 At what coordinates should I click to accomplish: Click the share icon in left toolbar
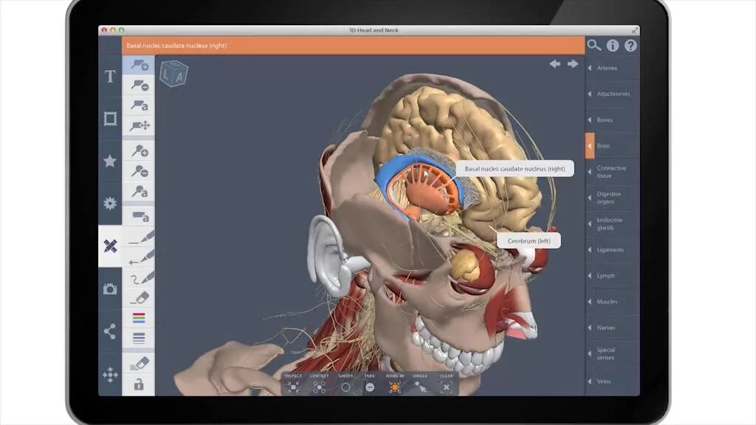coord(109,331)
